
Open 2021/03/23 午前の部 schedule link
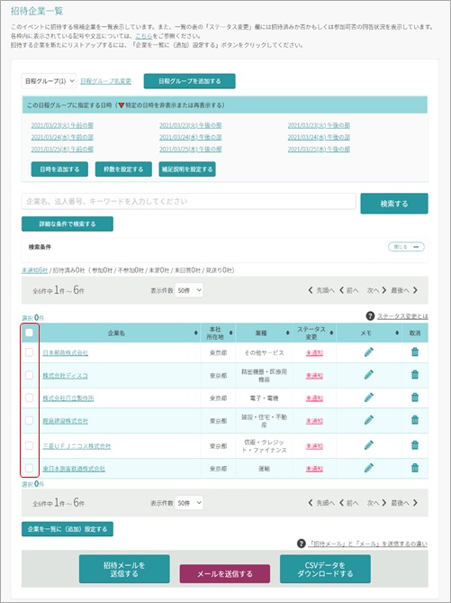tap(62, 125)
